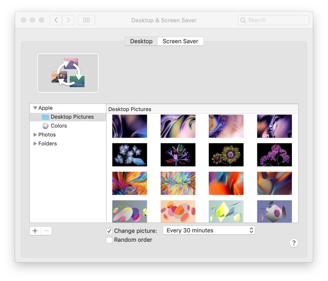Select the Colors wheel icon in sidebar
Image resolution: width=328 pixels, height=281 pixels.
(45, 126)
